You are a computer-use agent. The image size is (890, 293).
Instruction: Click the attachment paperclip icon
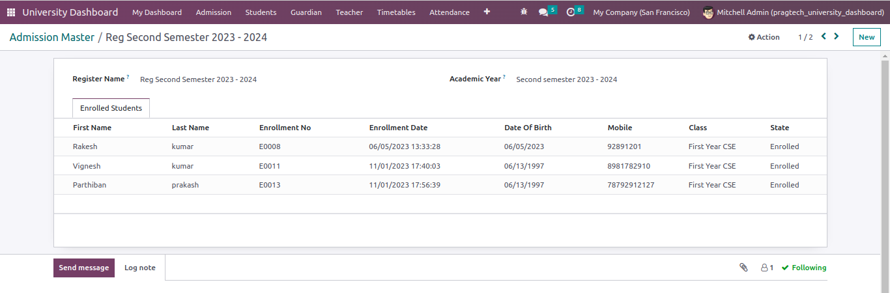click(743, 268)
